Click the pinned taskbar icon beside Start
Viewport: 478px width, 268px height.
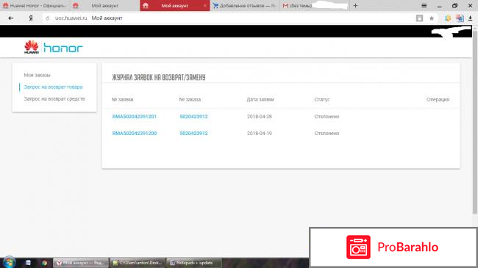click(x=28, y=263)
